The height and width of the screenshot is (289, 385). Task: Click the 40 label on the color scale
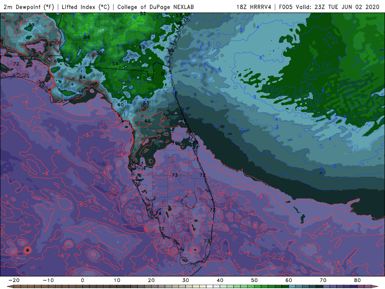tap(220, 280)
